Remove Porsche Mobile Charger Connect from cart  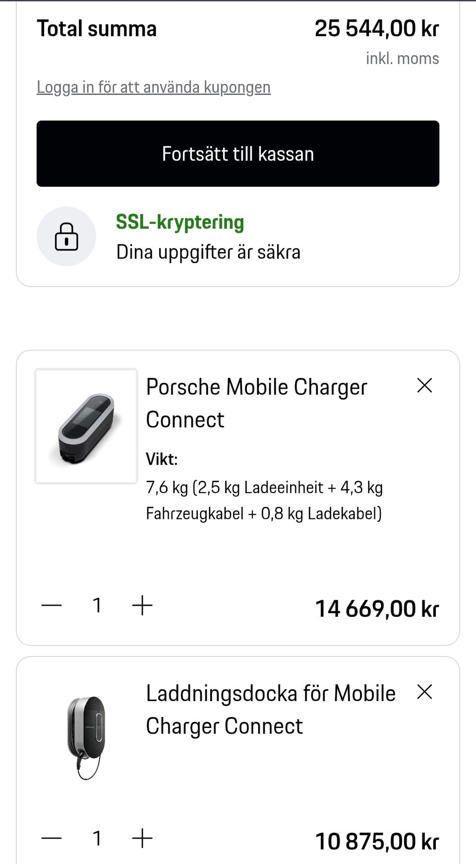[424, 386]
